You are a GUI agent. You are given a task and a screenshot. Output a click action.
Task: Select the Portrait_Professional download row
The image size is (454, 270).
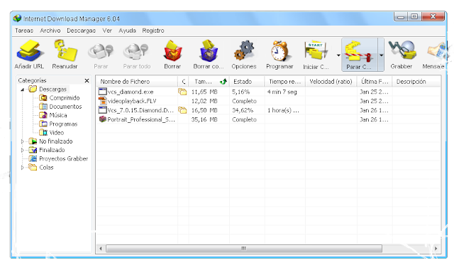click(x=268, y=119)
